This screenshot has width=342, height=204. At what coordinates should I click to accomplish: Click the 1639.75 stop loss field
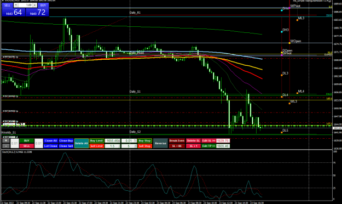click(x=223, y=140)
